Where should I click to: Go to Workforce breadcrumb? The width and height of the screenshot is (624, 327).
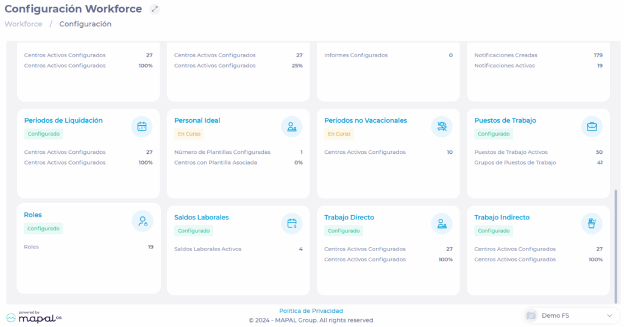(x=24, y=24)
